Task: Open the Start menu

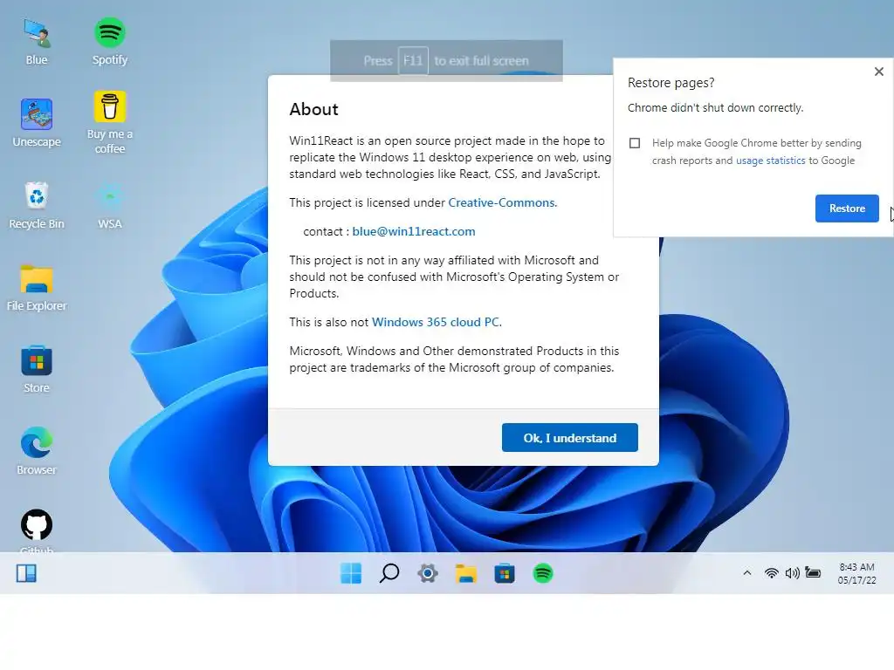Action: [x=351, y=573]
